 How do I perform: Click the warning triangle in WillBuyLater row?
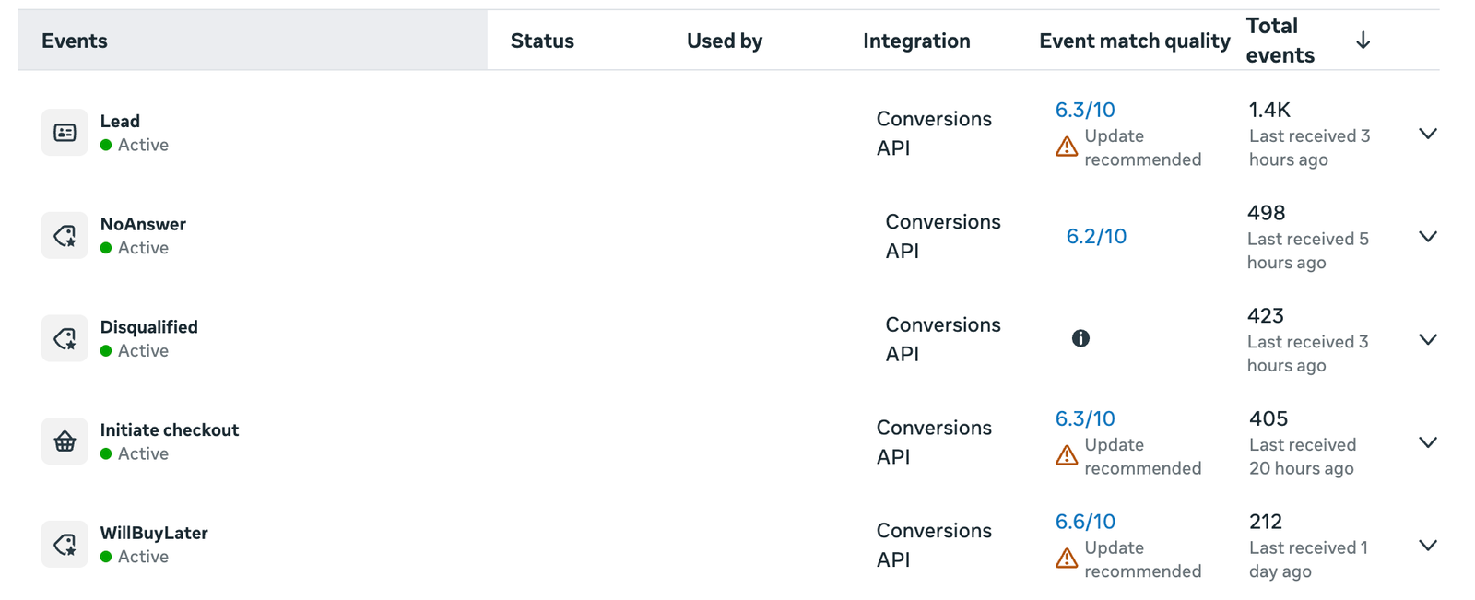click(1067, 559)
